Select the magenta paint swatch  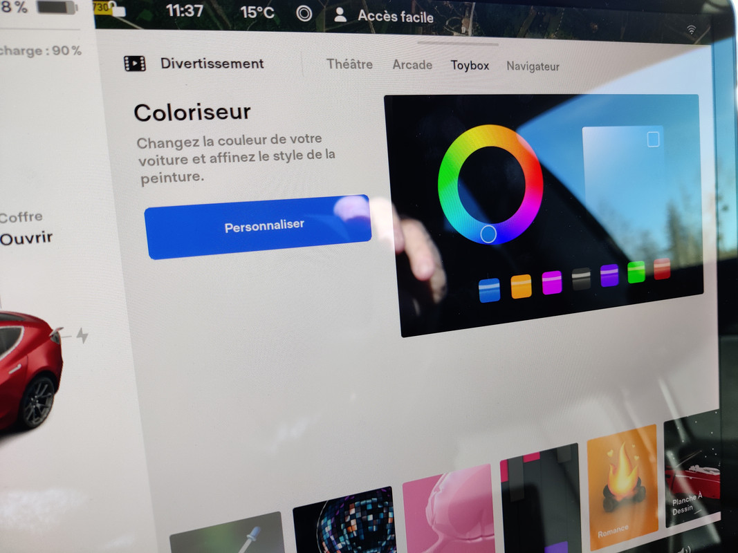(x=552, y=283)
